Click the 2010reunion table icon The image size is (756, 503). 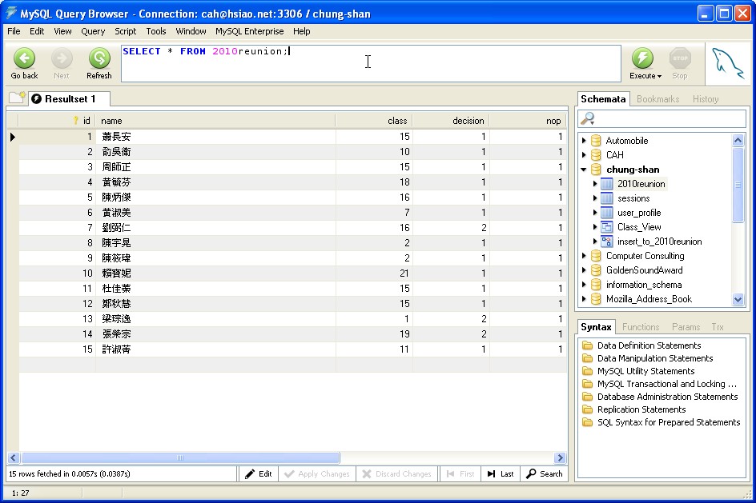tap(607, 184)
